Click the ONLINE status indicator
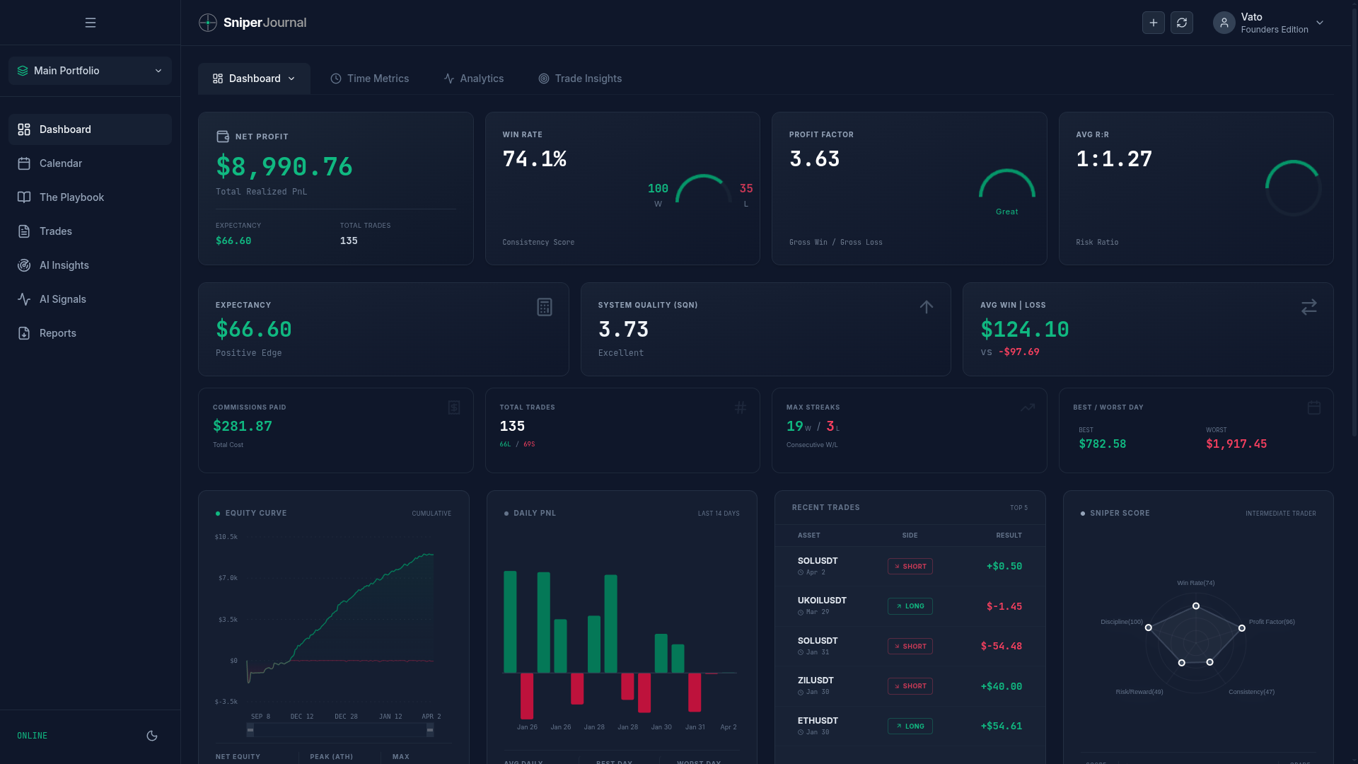Screen dimensions: 1358x764 33,736
